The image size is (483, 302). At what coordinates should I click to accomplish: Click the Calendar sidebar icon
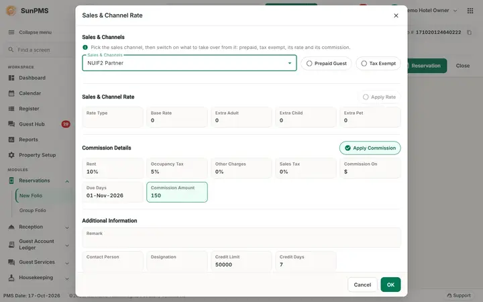pos(11,93)
